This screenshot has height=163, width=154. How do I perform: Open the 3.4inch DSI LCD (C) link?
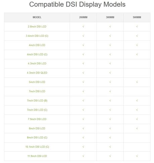[x=37, y=36]
